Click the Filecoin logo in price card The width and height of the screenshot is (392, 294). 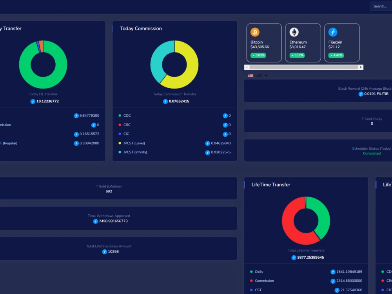pyautogui.click(x=333, y=32)
